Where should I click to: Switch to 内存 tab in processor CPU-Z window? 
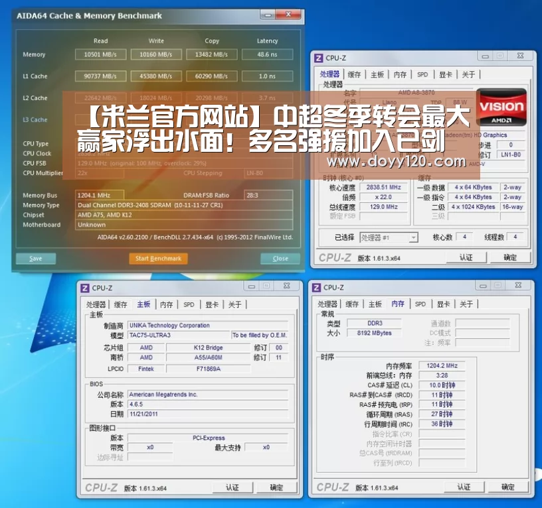(400, 74)
